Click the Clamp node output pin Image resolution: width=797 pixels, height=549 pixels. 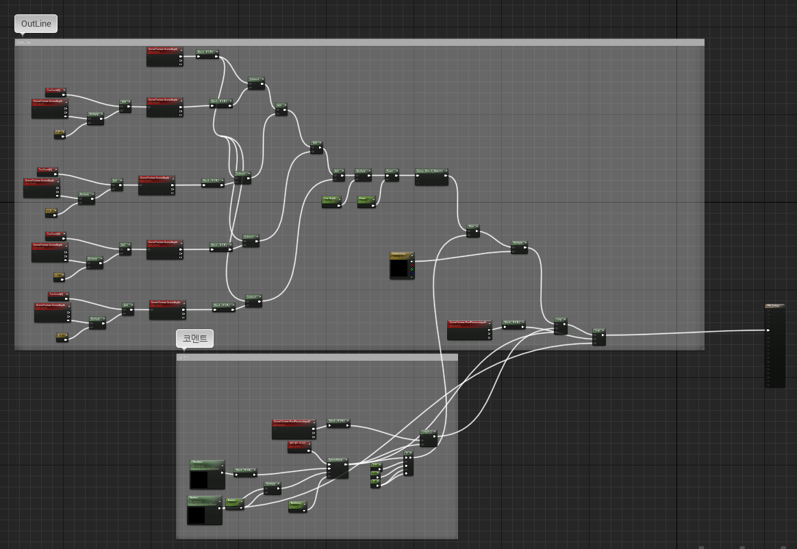pyautogui.click(x=446, y=175)
